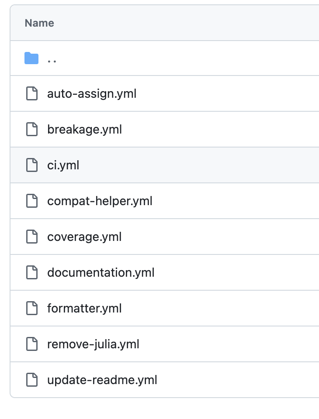This screenshot has width=319, height=419.
Task: Click the file icon beside ci.yml
Action: (x=31, y=165)
